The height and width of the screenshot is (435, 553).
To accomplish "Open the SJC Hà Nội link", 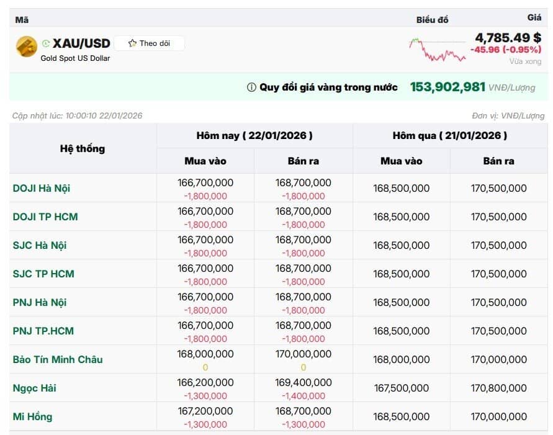I will pyautogui.click(x=40, y=245).
